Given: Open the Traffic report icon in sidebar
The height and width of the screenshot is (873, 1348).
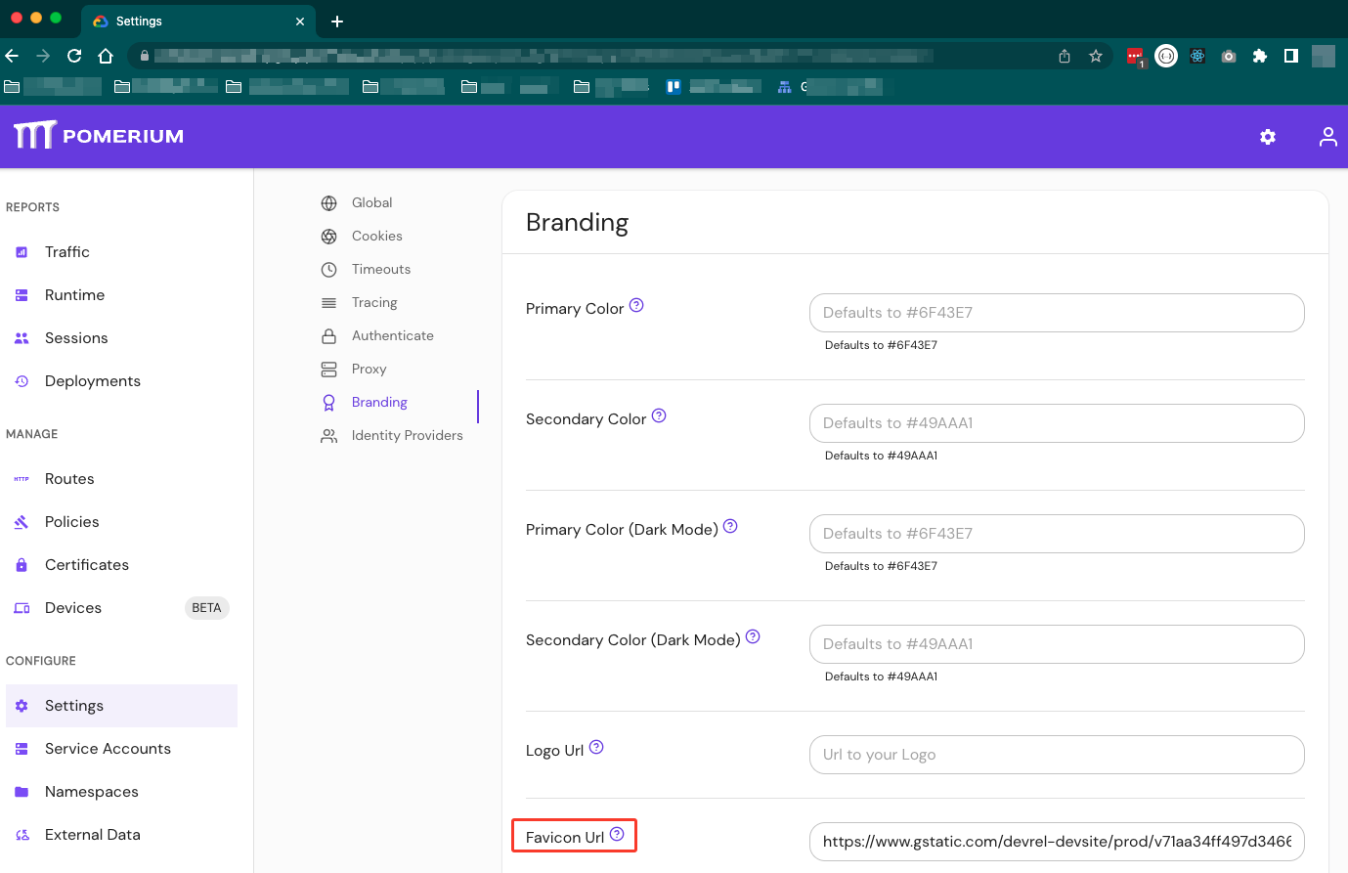Looking at the screenshot, I should coord(22,251).
